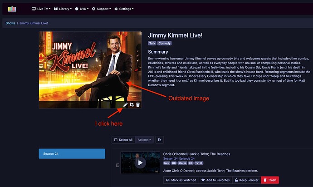Expand the Actions dropdown
The height and width of the screenshot is (187, 313).
pyautogui.click(x=145, y=140)
